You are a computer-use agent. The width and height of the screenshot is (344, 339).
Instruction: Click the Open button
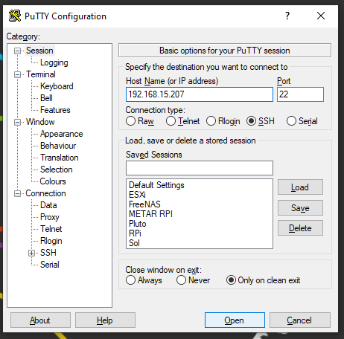point(235,320)
